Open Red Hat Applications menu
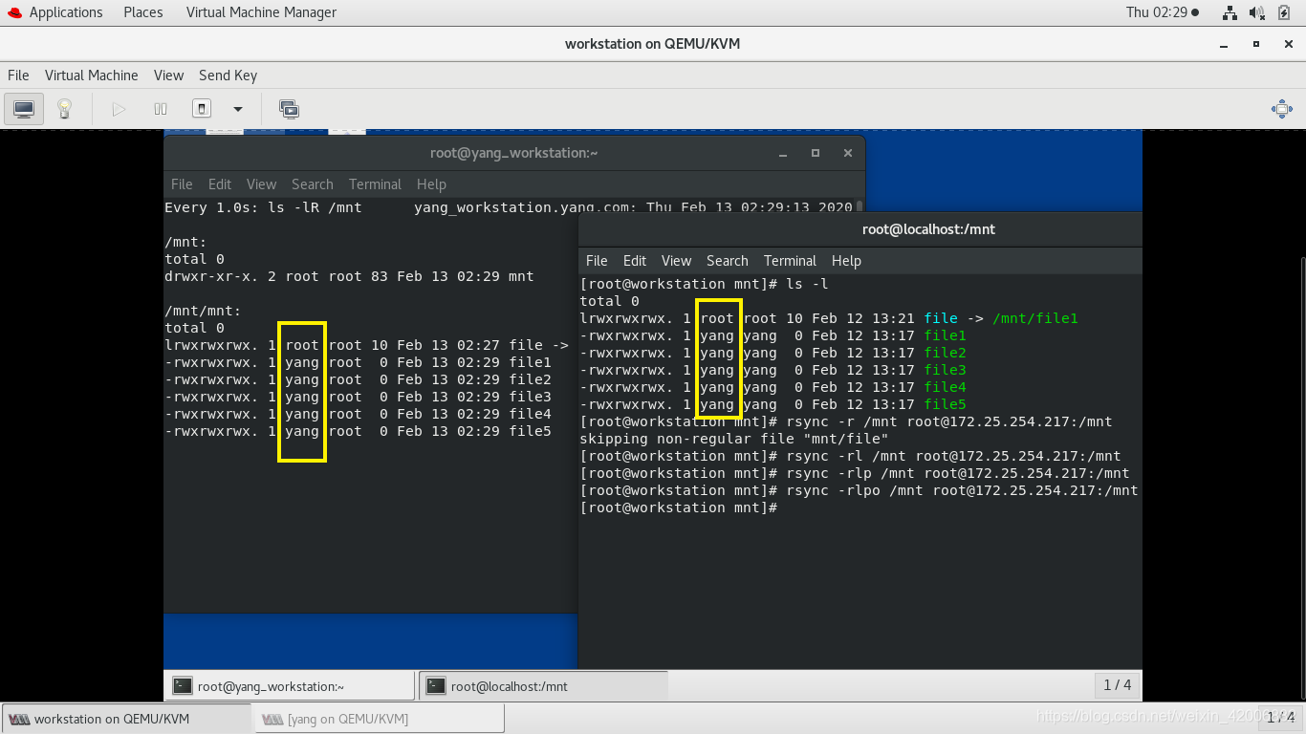 point(54,12)
